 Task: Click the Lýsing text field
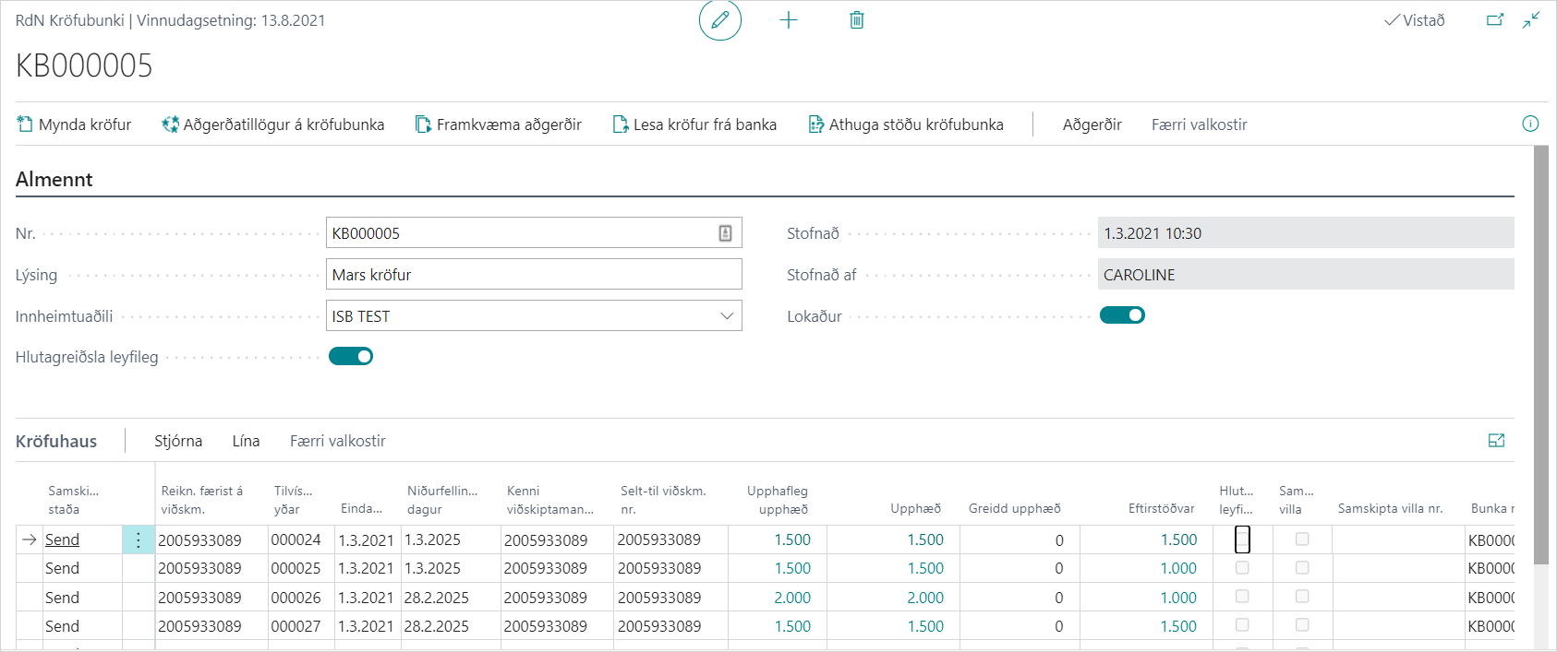[534, 275]
